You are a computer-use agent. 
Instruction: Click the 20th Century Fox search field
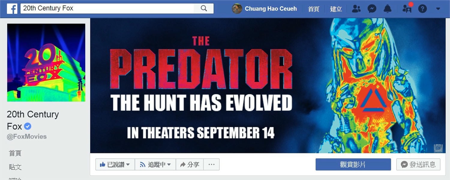[x=107, y=8]
